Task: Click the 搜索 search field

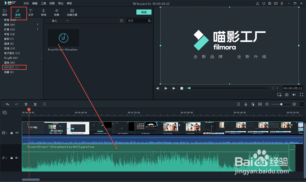Action: pyautogui.click(x=137, y=20)
